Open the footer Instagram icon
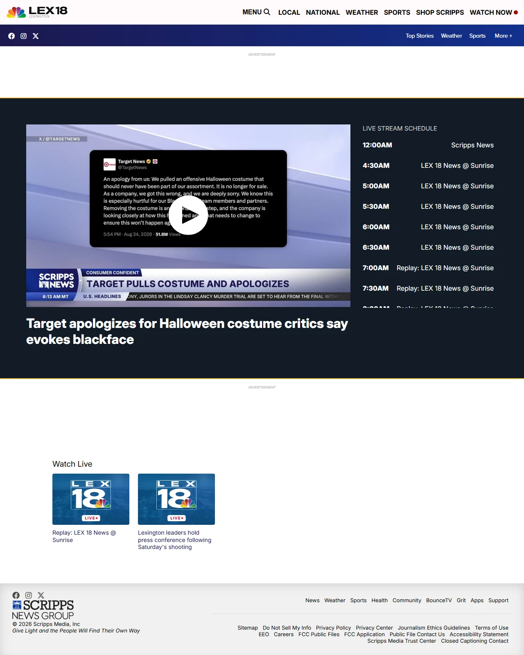This screenshot has width=524, height=655. coord(29,595)
